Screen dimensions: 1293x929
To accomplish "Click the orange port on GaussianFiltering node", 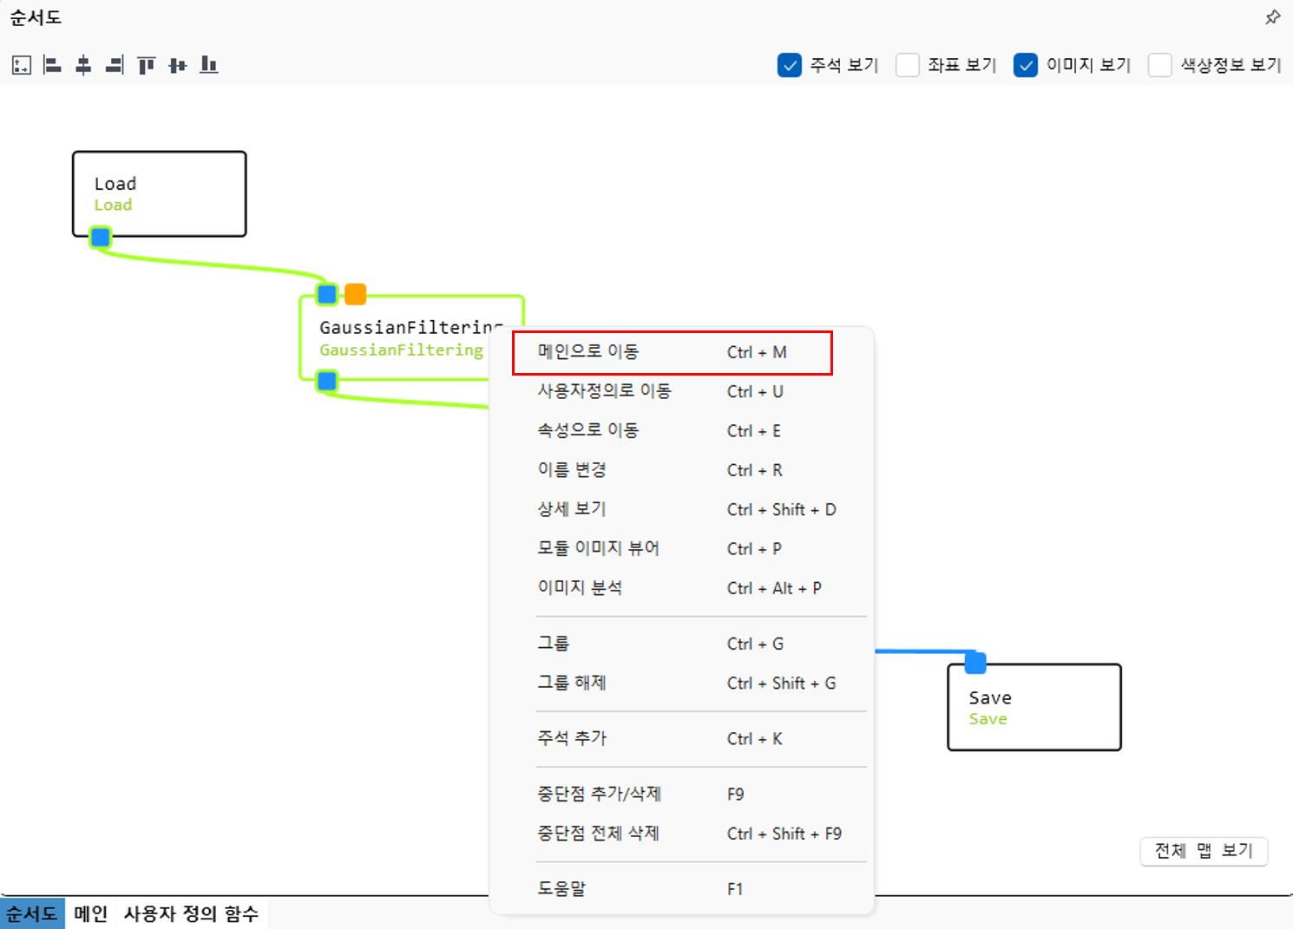I will click(355, 295).
